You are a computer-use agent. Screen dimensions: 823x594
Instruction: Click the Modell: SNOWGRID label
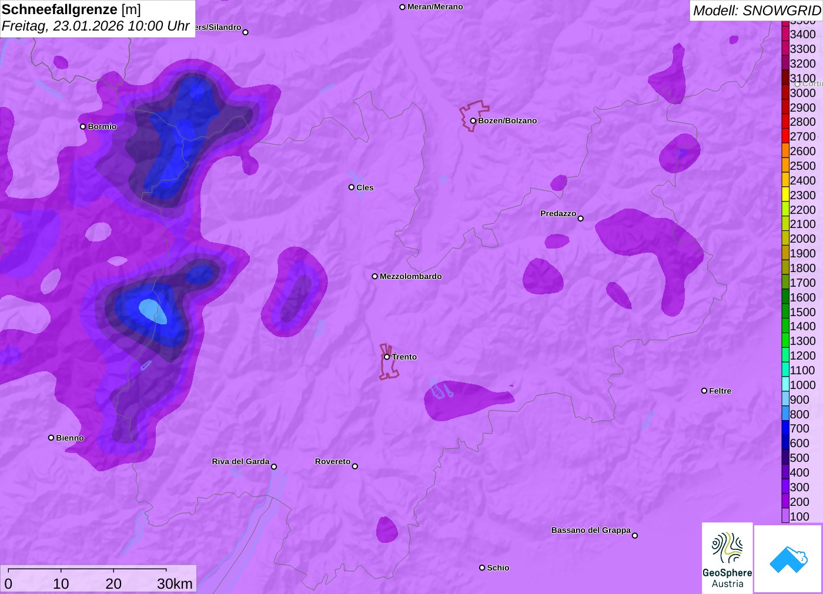pos(757,11)
